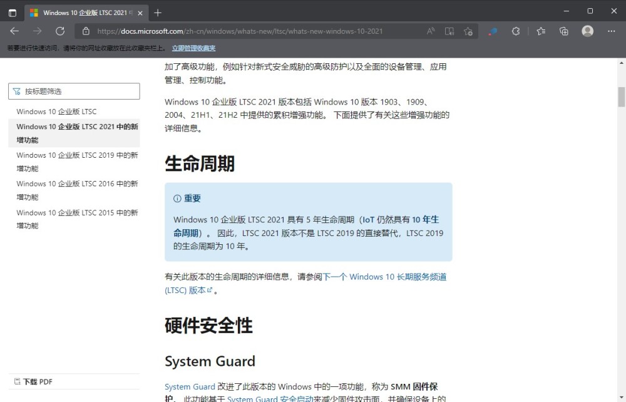Open Collections panel

(x=564, y=31)
